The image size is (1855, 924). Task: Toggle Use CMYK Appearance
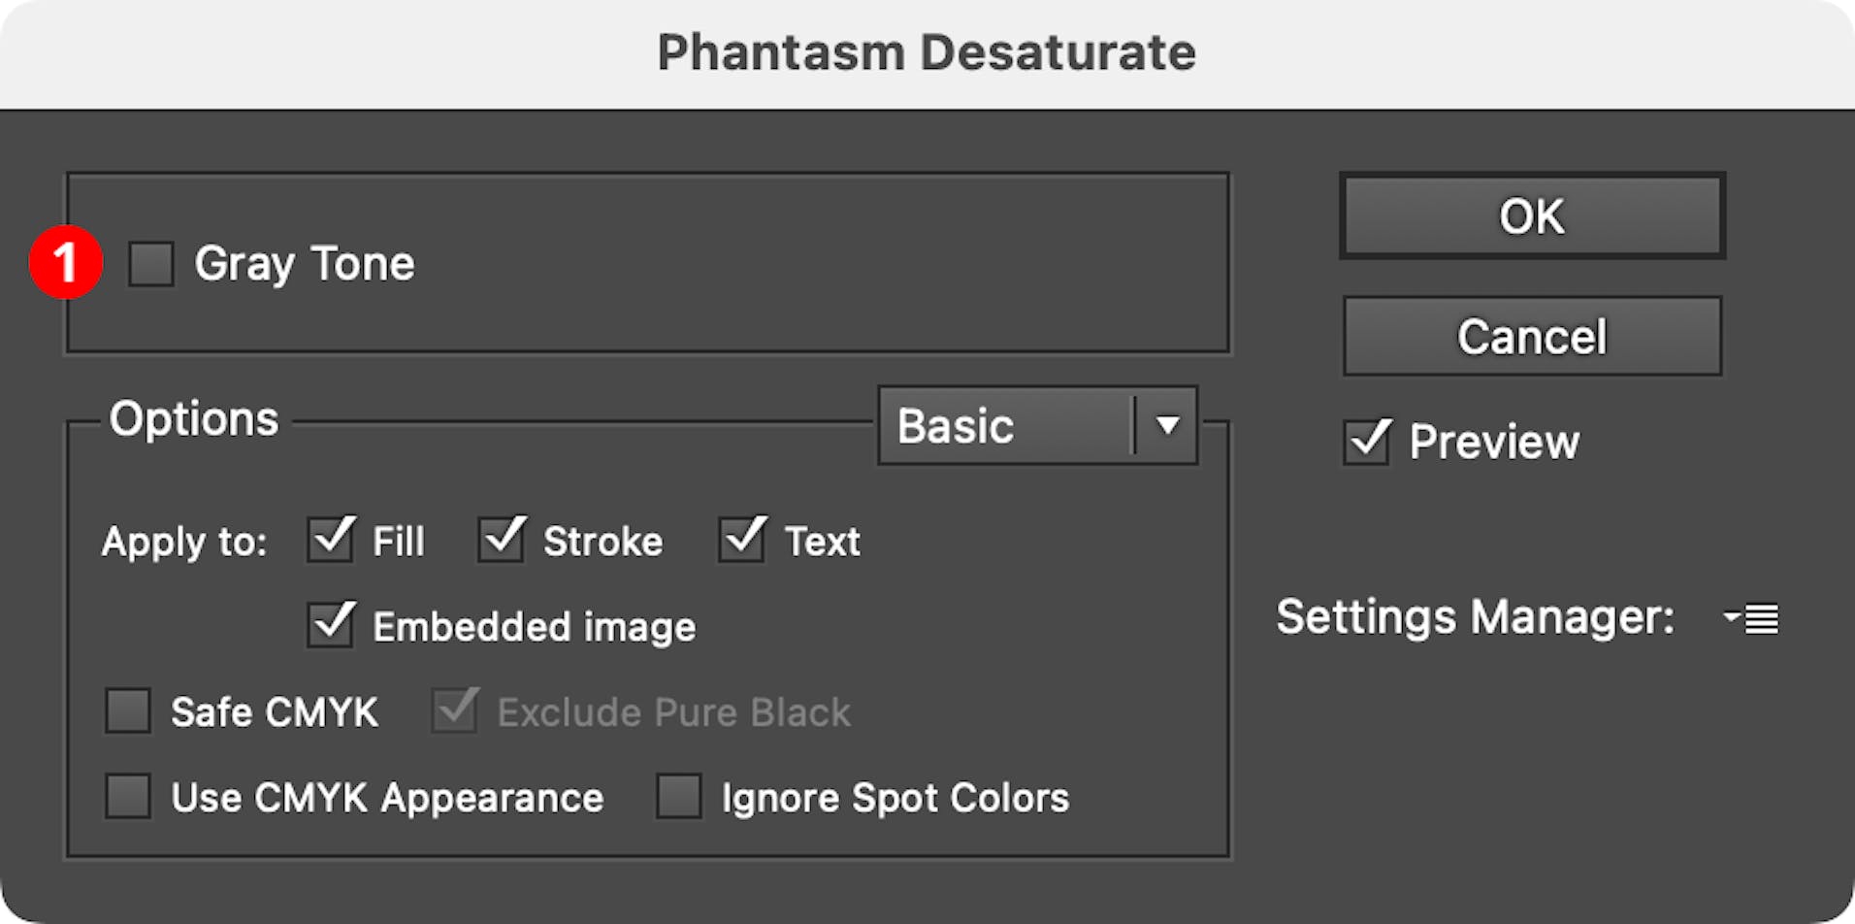(127, 798)
